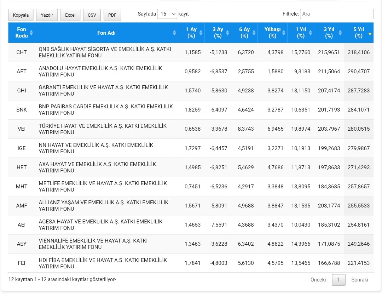Export table with PDF button

[x=112, y=15]
